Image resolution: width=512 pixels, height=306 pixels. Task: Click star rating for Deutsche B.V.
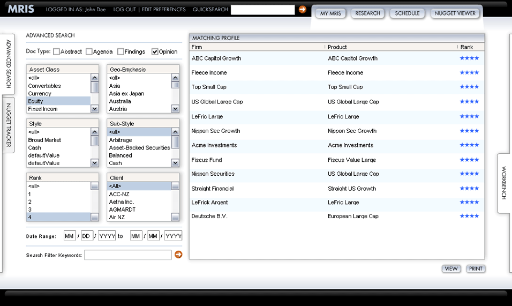coord(469,216)
